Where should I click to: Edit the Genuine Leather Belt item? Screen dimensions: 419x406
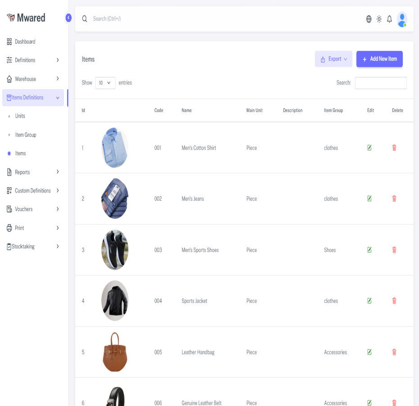pyautogui.click(x=369, y=403)
